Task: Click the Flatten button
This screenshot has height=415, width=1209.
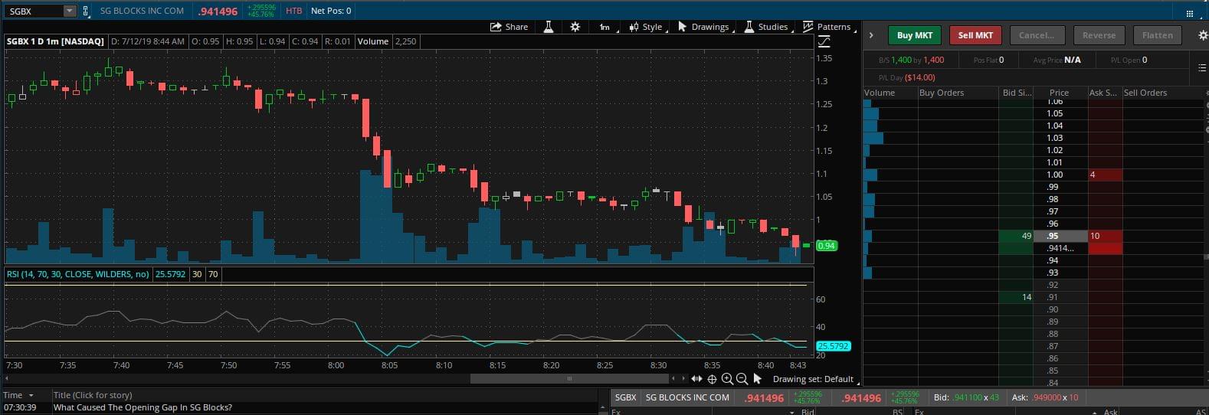Action: pos(1158,35)
